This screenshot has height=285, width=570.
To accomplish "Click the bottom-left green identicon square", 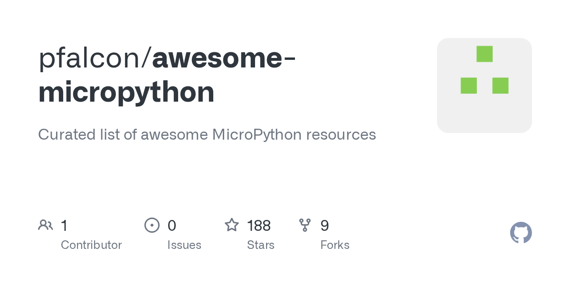I will (x=469, y=86).
